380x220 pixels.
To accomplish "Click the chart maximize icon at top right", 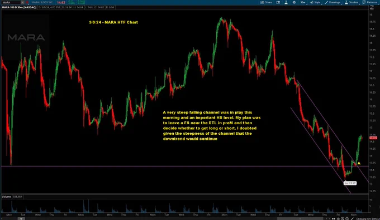I will click(372, 8).
